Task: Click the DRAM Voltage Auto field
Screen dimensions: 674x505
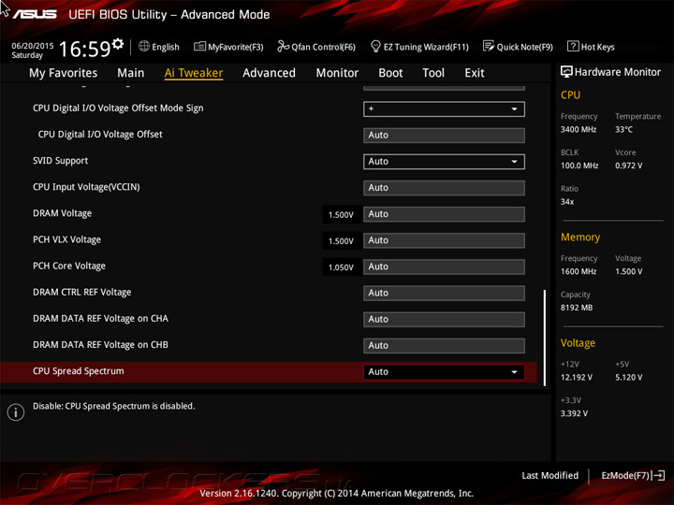Action: tap(444, 214)
